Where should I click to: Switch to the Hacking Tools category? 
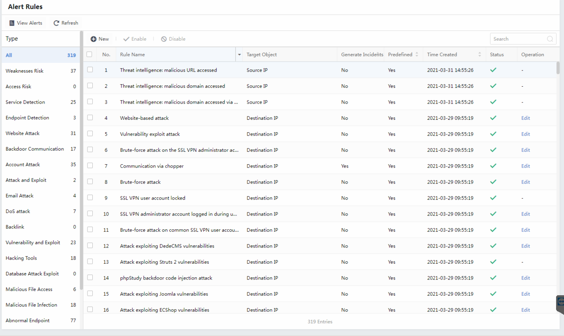point(21,258)
